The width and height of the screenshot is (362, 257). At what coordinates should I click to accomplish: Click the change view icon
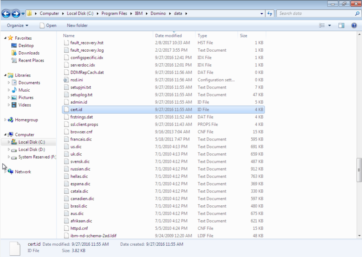(x=322, y=25)
